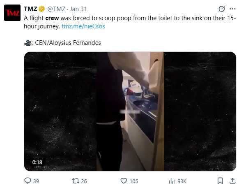Share the post using the upload arrow
239x188 pixels.
232,181
